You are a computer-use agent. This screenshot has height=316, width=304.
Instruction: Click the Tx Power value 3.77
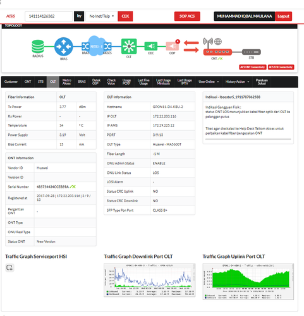63,107
